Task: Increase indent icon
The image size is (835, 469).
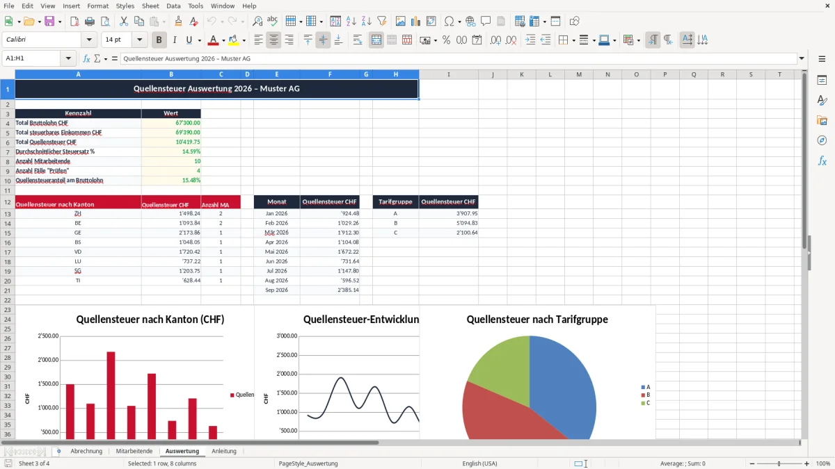Action: [x=530, y=40]
